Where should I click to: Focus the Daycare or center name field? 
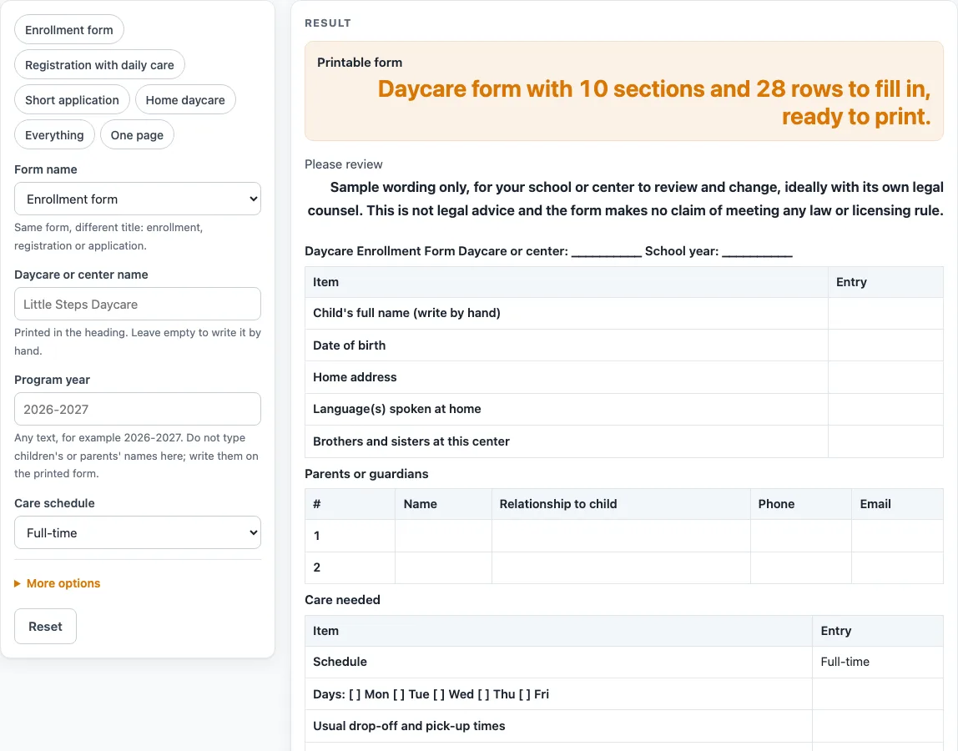(x=138, y=304)
